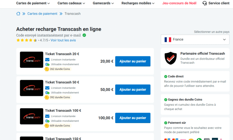Go to Cartes de paiement breadcrumb link
The image size is (233, 140).
(42, 14)
